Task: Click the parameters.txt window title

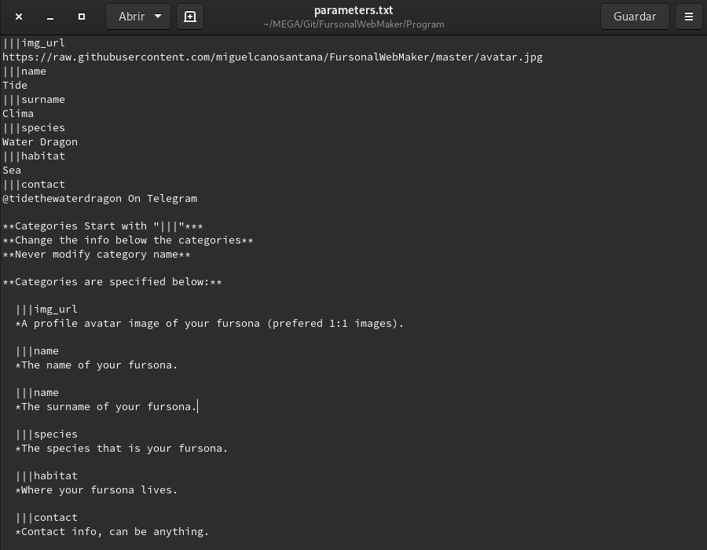Action: click(x=353, y=10)
